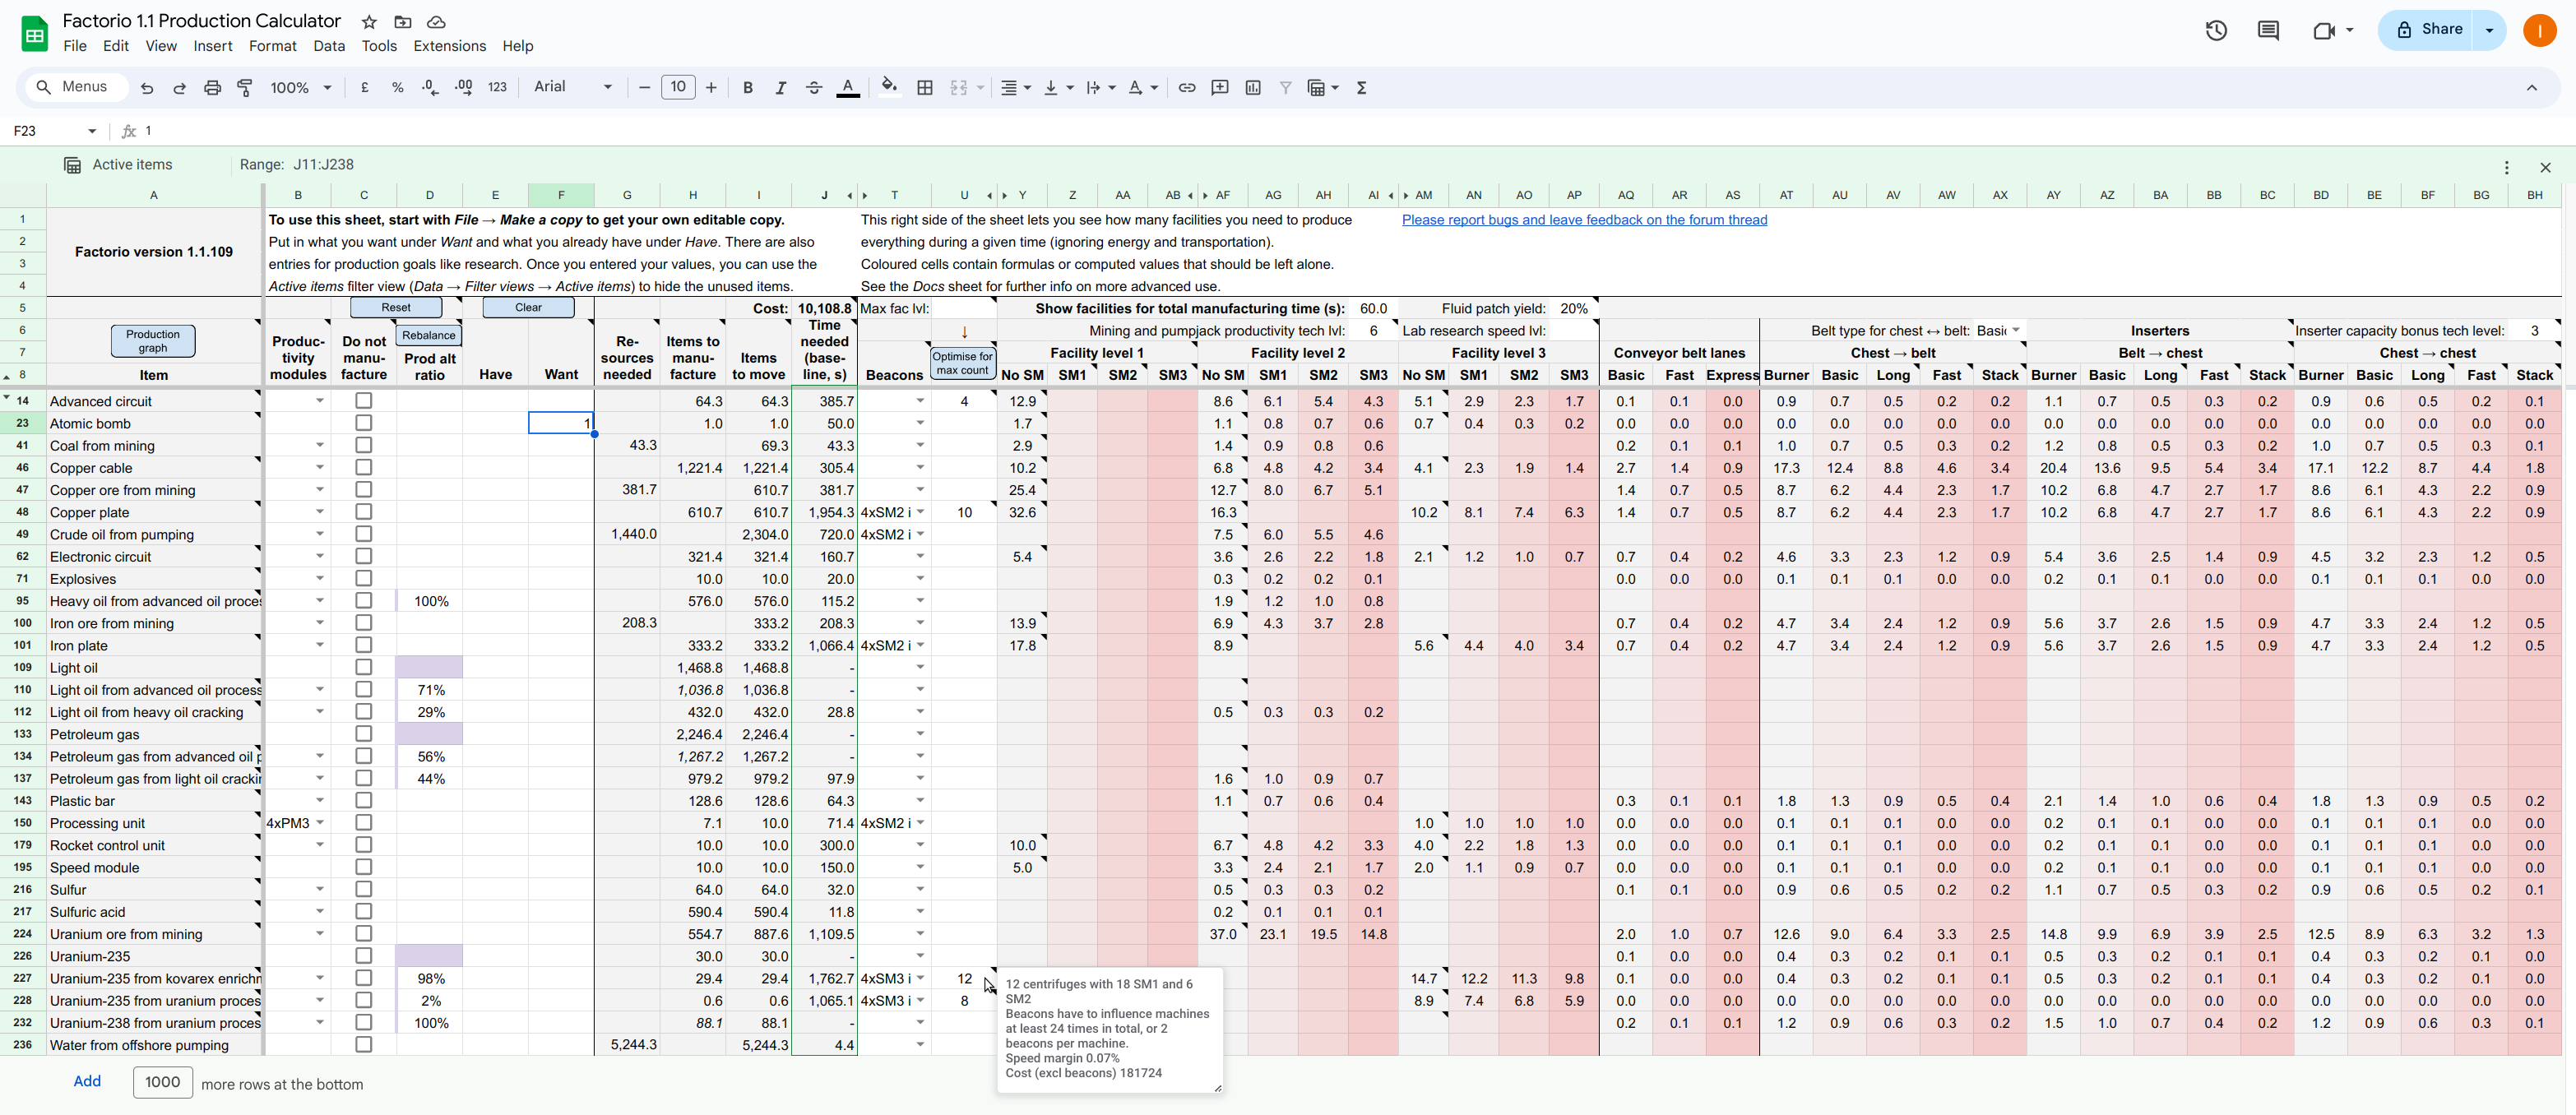Open belt type Basic dropdown
Viewport: 2576px width, 1115px height.
[x=2015, y=330]
